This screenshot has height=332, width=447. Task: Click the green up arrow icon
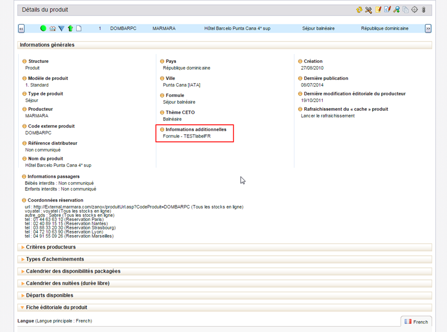click(x=70, y=29)
